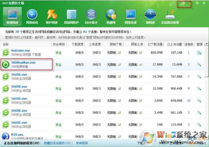Click the manage icon for 360KuaiKan.exe
209x147 pixels.
[199, 64]
